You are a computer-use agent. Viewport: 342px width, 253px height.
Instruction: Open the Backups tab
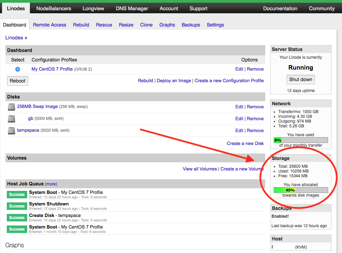pyautogui.click(x=191, y=25)
